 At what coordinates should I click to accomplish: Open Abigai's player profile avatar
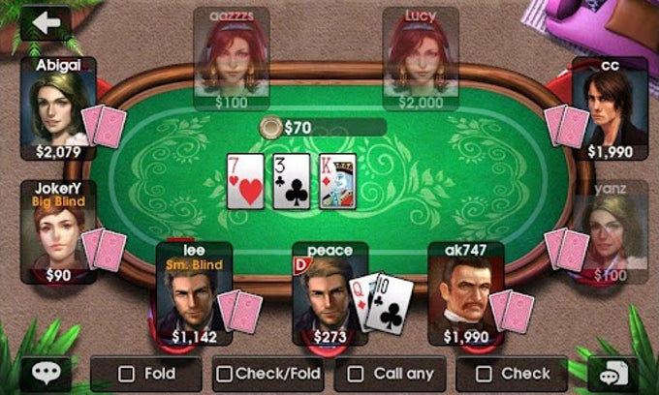click(58, 108)
